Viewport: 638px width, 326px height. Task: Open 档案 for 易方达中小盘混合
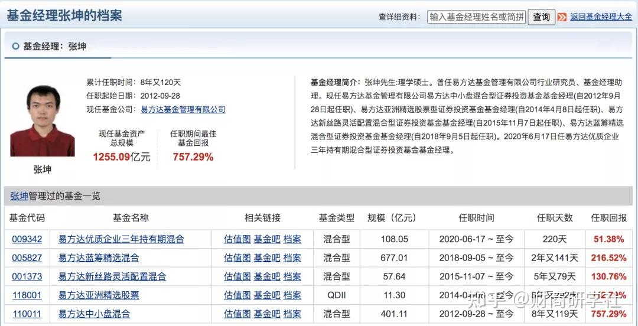[292, 314]
